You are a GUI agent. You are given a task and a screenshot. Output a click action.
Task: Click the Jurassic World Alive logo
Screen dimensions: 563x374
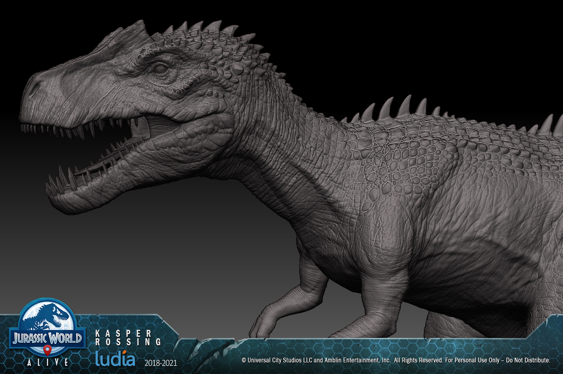click(x=47, y=332)
